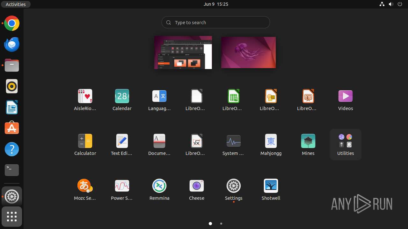
Task: Launch LibreOffice Impress icon
Action: click(308, 100)
